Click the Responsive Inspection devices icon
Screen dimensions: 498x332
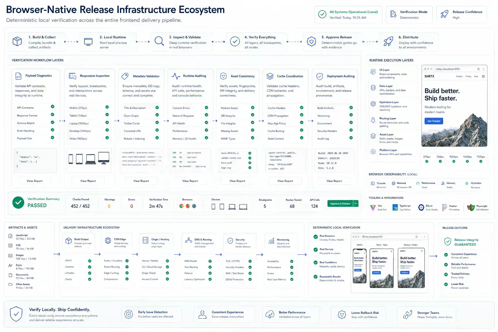(72, 76)
